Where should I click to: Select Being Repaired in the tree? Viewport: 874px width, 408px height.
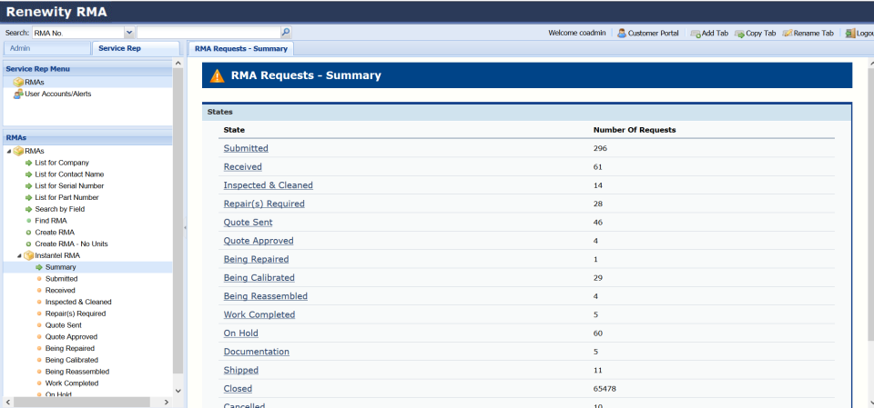pos(70,349)
